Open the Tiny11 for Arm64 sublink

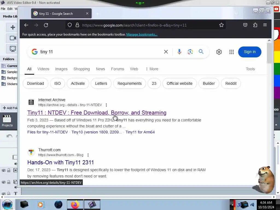point(140,132)
